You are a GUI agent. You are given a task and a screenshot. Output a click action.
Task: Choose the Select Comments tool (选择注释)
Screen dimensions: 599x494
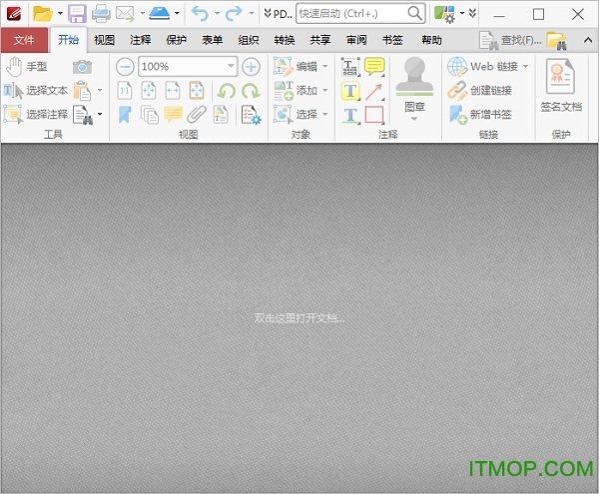36,114
